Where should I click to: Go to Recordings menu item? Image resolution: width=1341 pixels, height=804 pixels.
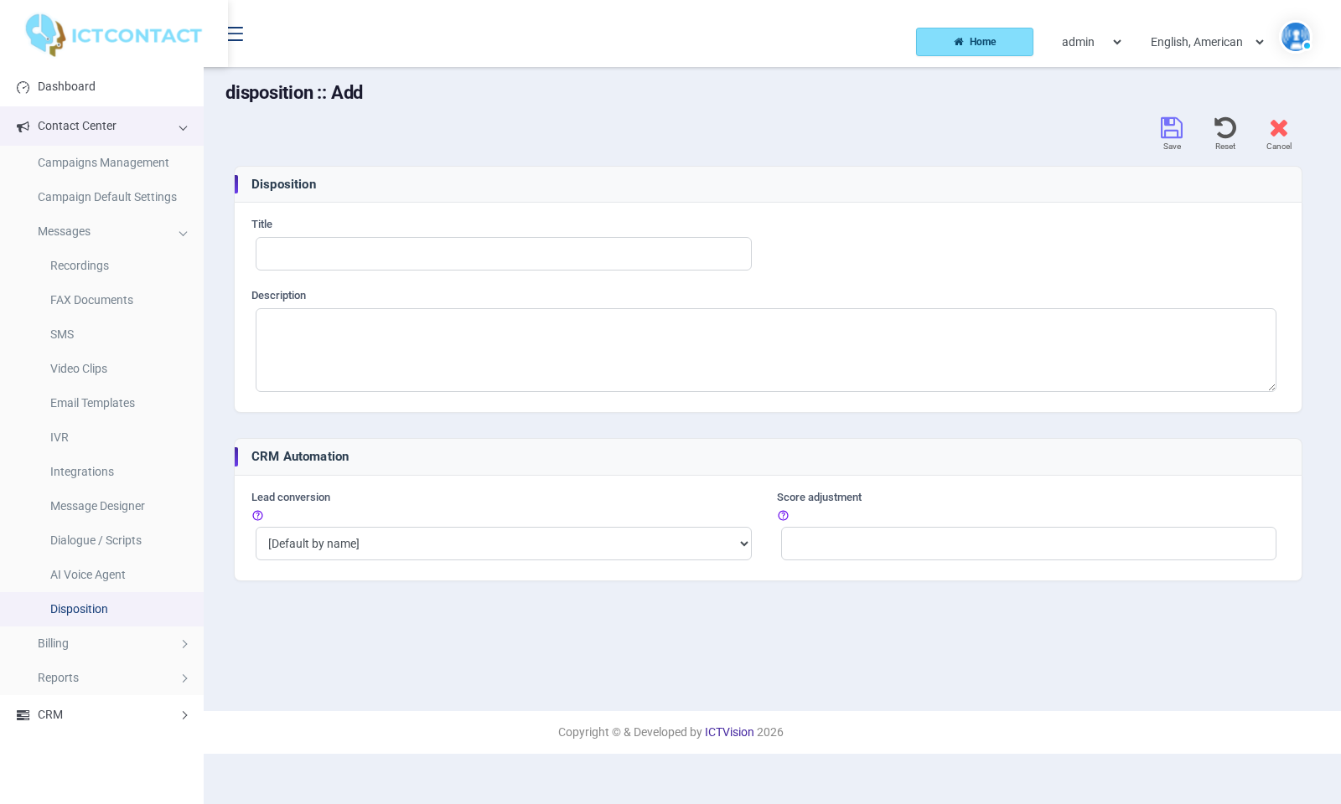(x=80, y=265)
